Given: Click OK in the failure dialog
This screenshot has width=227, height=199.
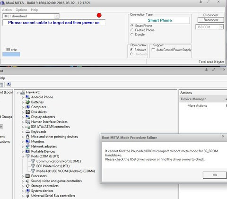Looking at the screenshot, I should pos(215,175).
